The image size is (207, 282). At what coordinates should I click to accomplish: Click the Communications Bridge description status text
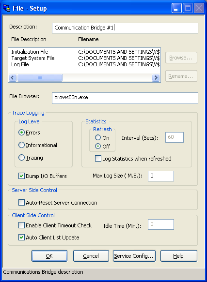tap(43, 272)
